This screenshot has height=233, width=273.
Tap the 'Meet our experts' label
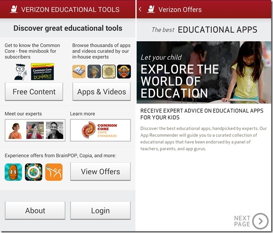click(23, 114)
